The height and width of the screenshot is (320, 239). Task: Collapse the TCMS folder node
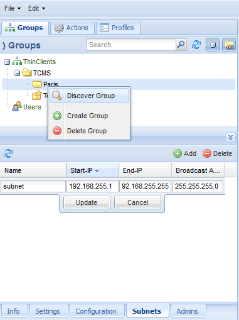click(x=17, y=73)
